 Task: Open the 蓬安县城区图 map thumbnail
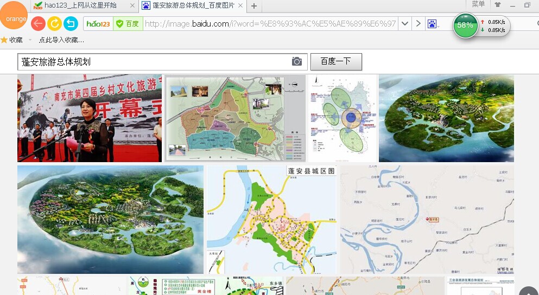pyautogui.click(x=271, y=219)
